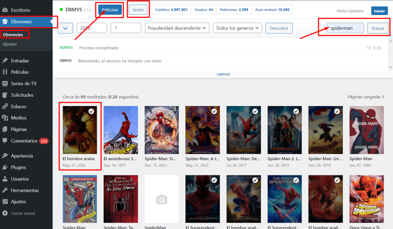Toggle checkmark on El hombre araña 2002
This screenshot has height=229, width=393.
[91, 111]
